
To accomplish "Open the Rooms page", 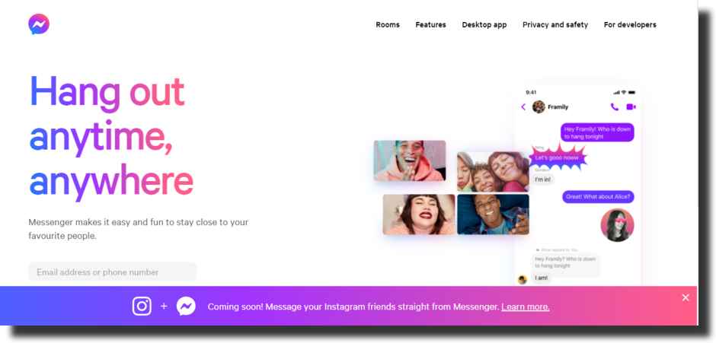I will click(x=388, y=24).
